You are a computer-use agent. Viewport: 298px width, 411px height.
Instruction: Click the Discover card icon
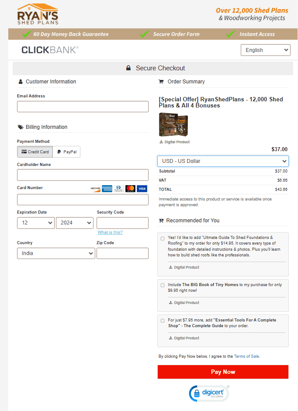(x=96, y=188)
